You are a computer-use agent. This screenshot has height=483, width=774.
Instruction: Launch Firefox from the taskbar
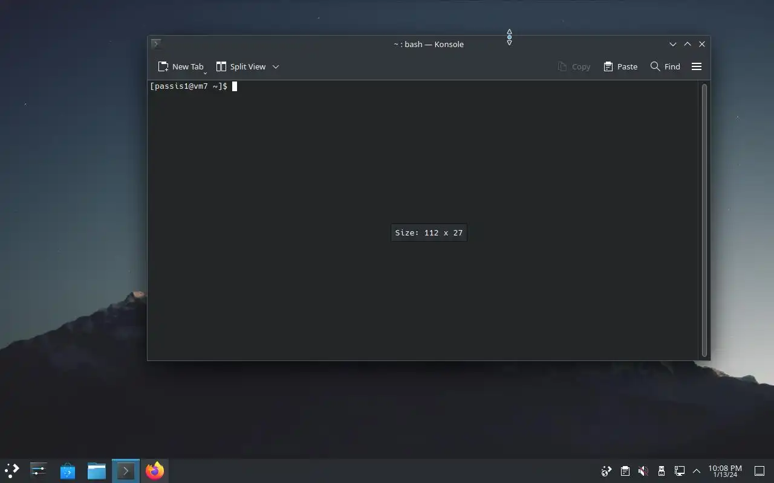[x=155, y=470]
